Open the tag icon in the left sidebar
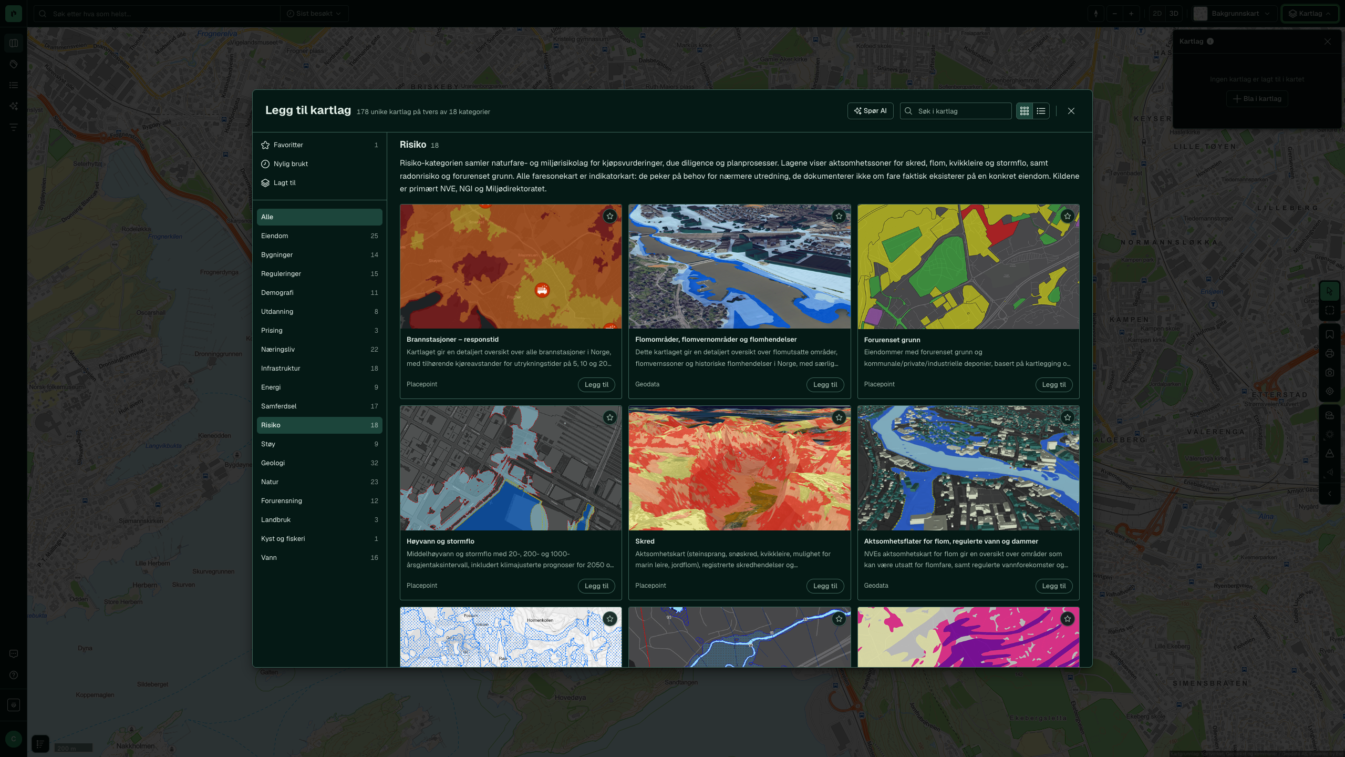The image size is (1345, 757). 14,64
